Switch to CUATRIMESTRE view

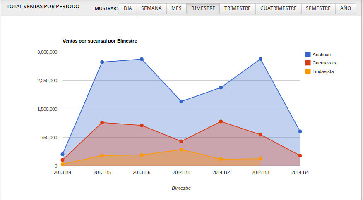tap(278, 8)
